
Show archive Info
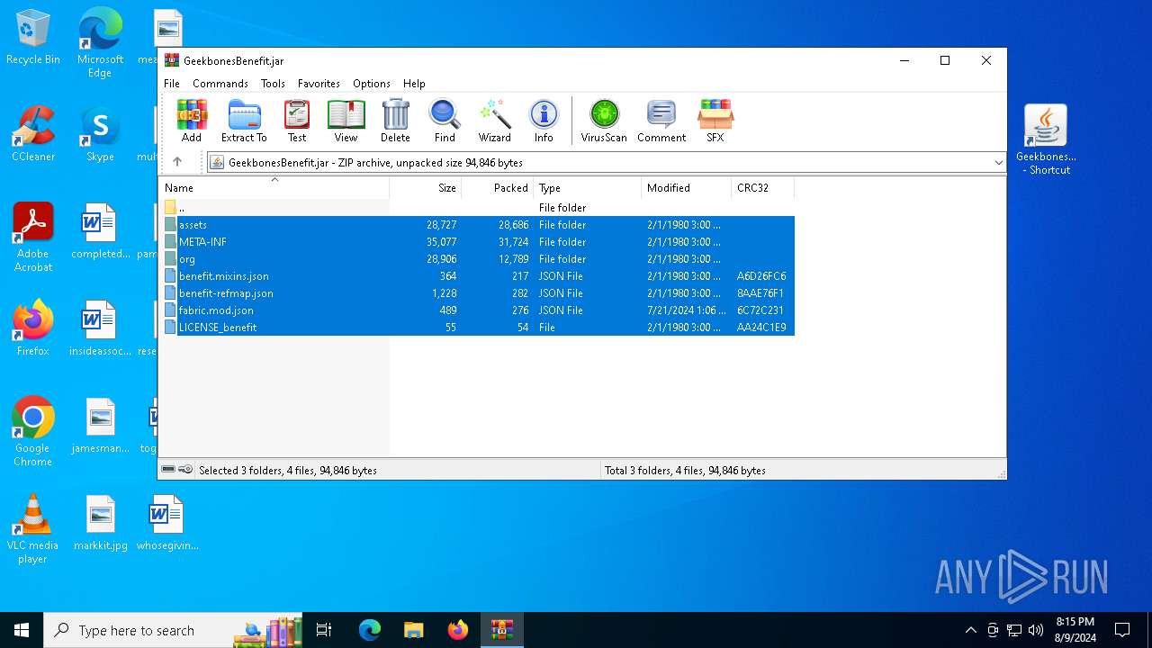pos(544,121)
